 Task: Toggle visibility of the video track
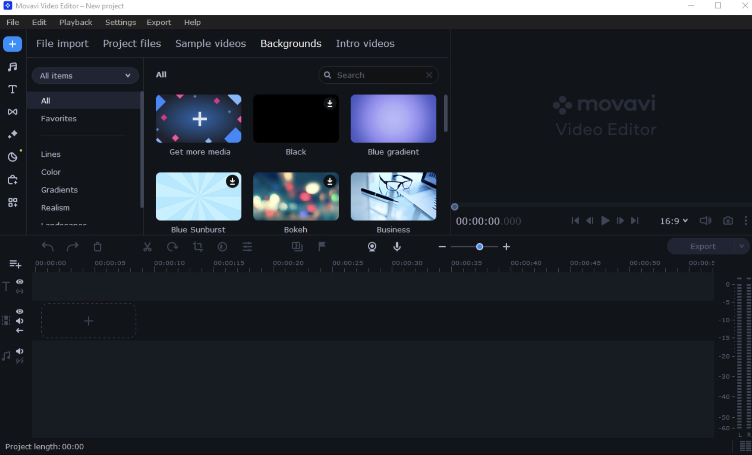pyautogui.click(x=20, y=312)
